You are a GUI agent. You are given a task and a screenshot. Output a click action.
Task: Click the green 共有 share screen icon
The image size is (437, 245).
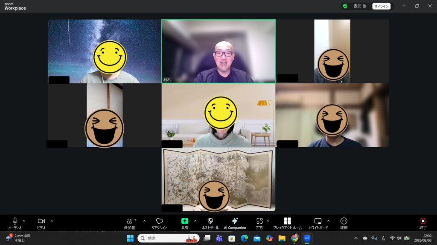pos(185,221)
